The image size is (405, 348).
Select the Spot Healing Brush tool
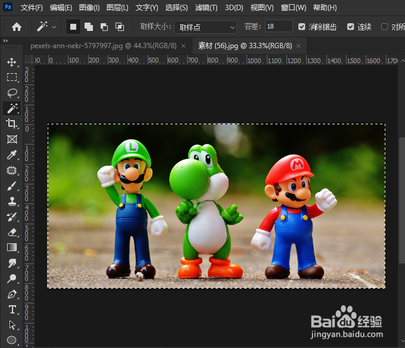coord(12,170)
